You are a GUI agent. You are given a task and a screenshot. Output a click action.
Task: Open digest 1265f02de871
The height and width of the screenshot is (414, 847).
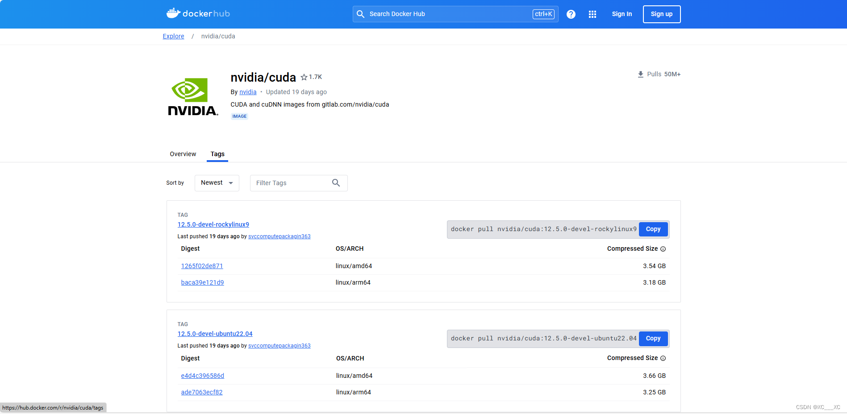click(202, 266)
